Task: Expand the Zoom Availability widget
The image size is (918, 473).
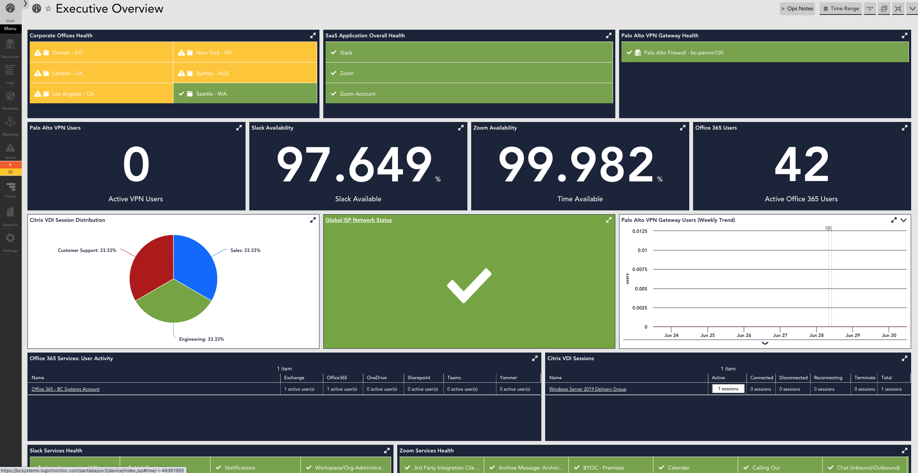Action: coord(683,128)
